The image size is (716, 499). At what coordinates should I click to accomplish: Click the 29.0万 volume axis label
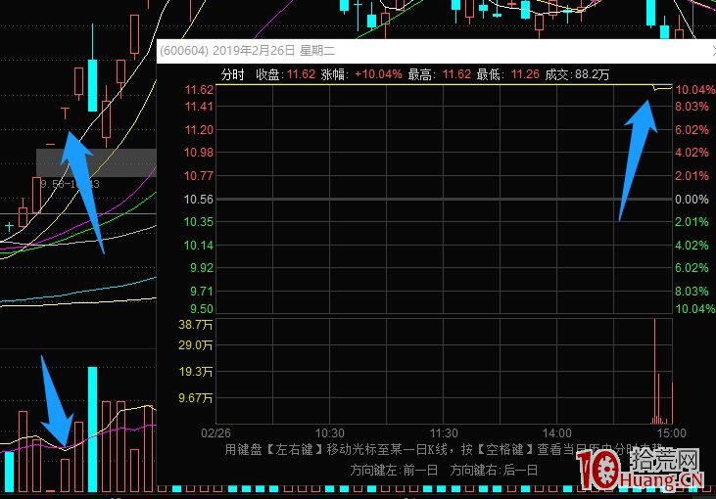coord(196,345)
